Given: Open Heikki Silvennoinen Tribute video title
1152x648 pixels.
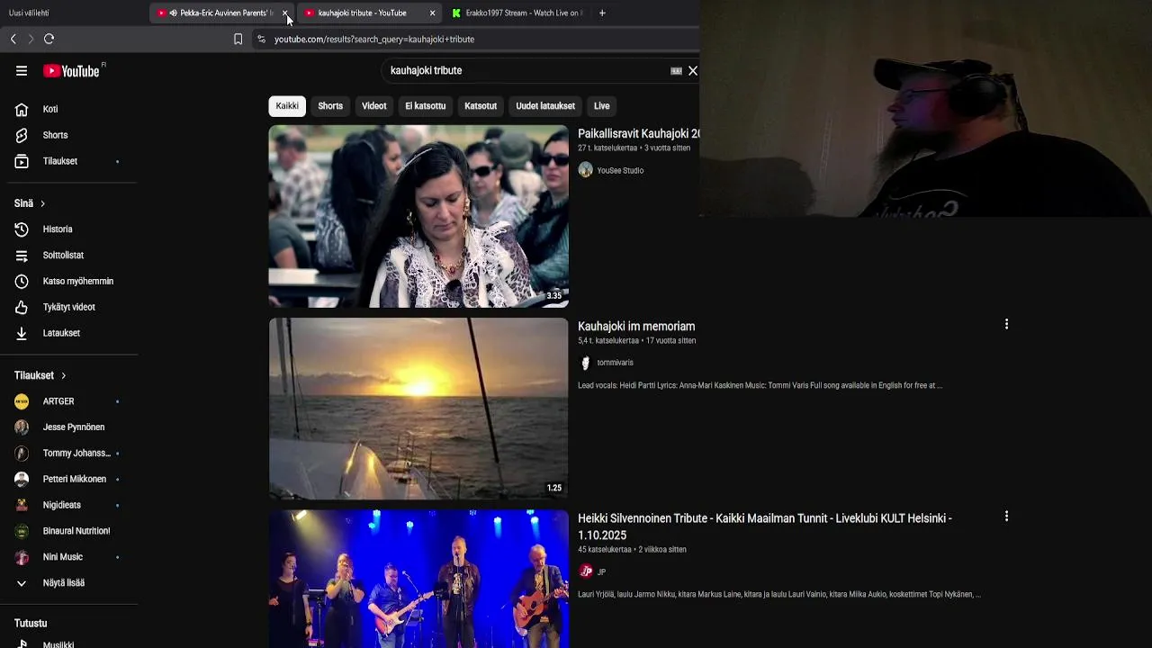Looking at the screenshot, I should tap(765, 526).
